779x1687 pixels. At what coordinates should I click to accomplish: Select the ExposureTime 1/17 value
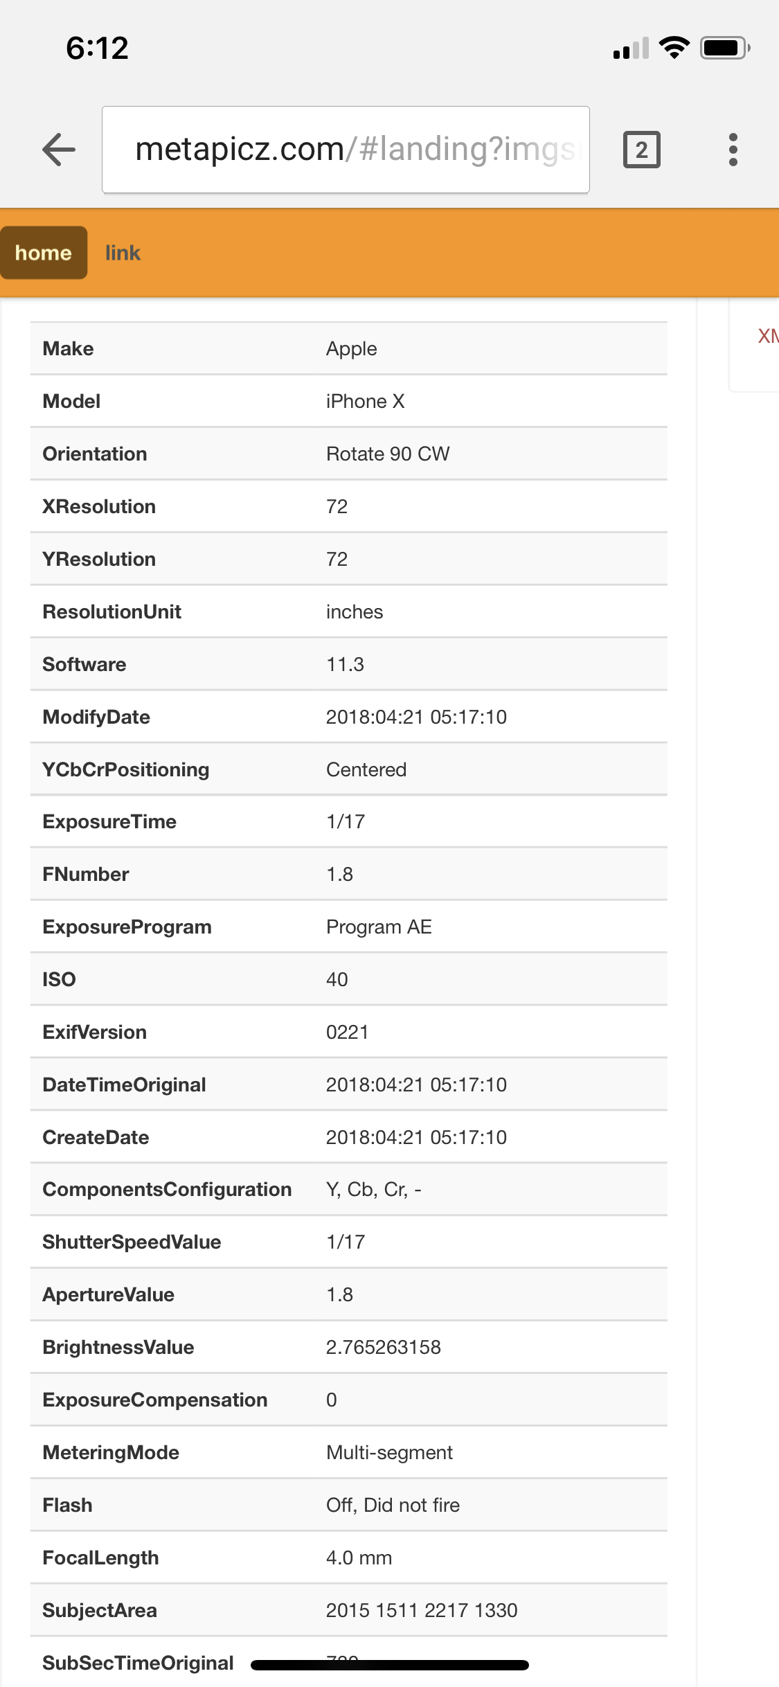[x=346, y=821]
